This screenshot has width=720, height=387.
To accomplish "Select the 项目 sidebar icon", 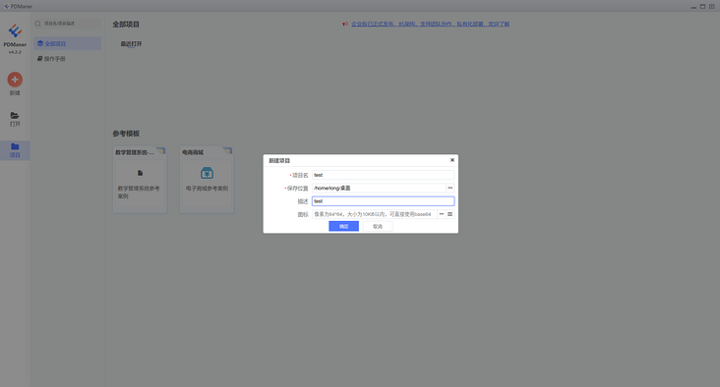I will click(x=15, y=150).
